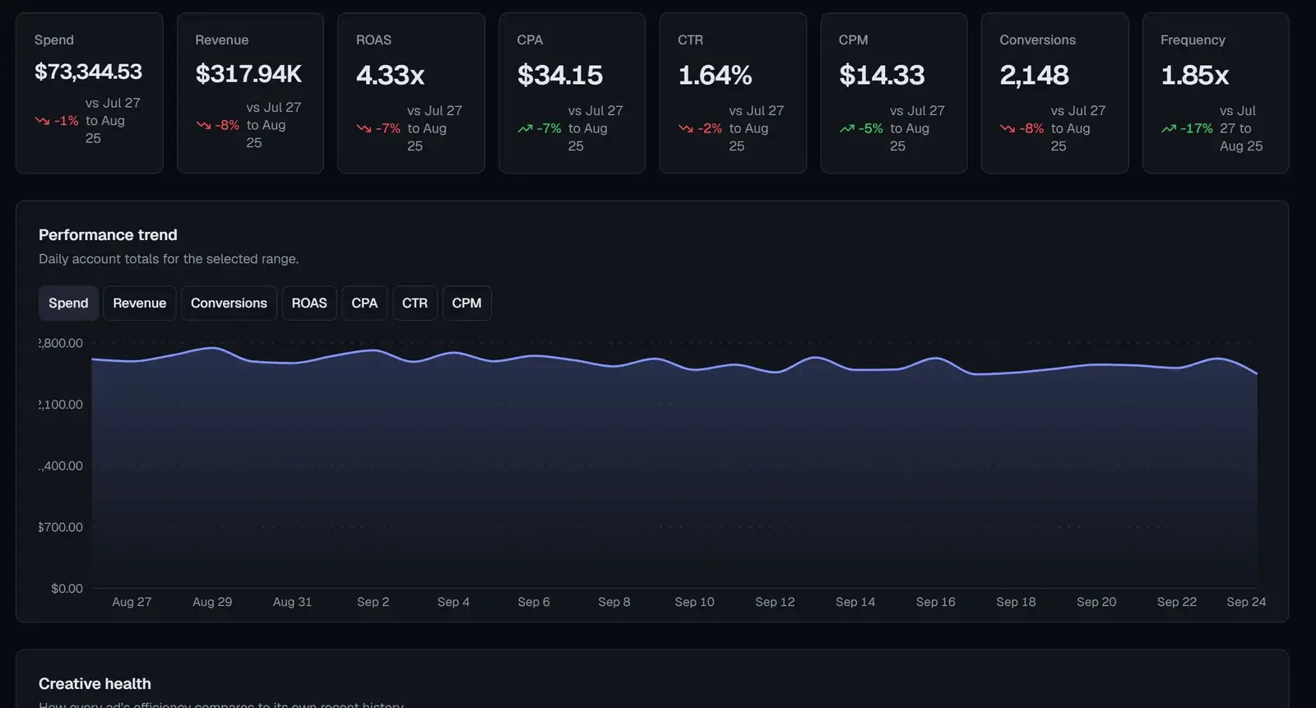Click the green trend arrow in Frequency card

(1168, 128)
